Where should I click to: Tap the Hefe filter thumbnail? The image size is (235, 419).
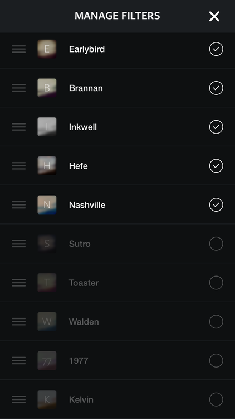(47, 166)
